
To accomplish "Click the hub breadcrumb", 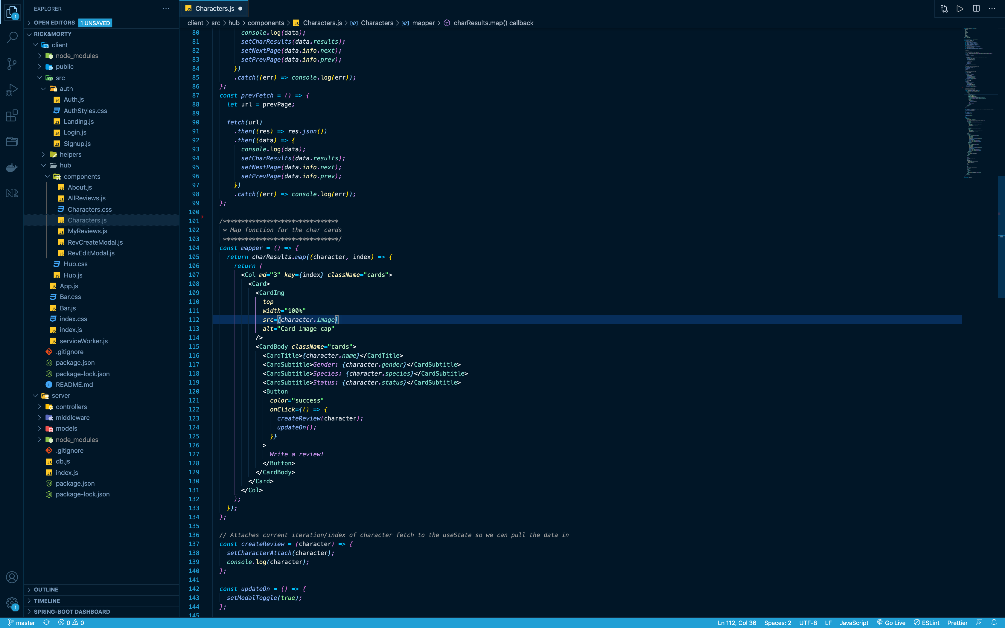I will pos(234,23).
